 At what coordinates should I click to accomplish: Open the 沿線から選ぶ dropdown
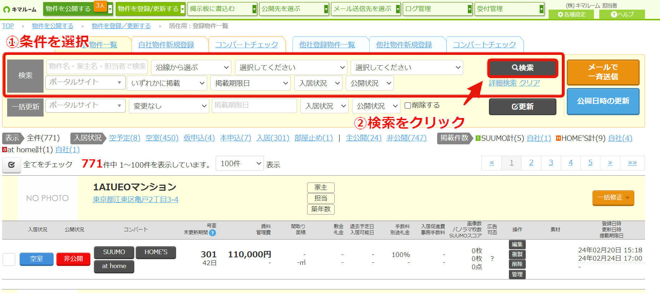191,67
